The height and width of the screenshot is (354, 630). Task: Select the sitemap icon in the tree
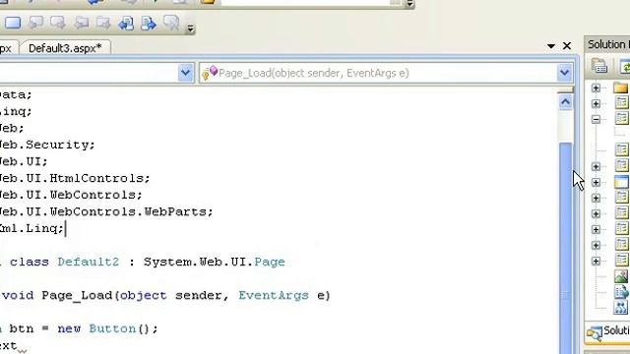pyautogui.click(x=621, y=308)
